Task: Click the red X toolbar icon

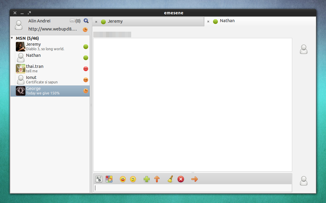Action: (181, 179)
